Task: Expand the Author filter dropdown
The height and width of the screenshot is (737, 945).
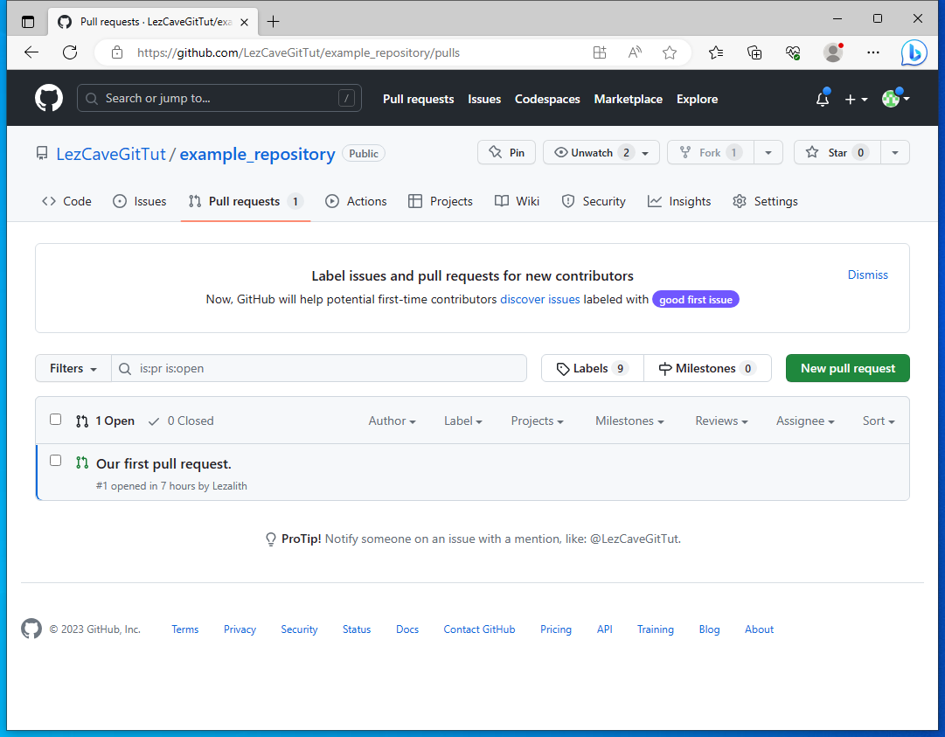Action: [x=392, y=421]
